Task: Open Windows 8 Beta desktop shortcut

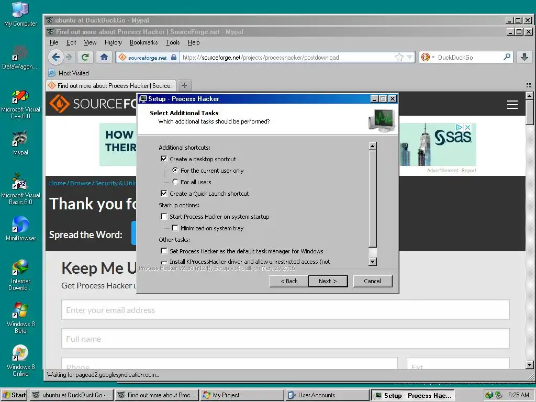Action: 20,318
